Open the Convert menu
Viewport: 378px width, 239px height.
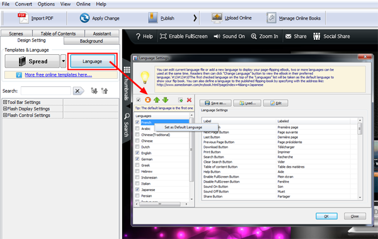(x=23, y=4)
